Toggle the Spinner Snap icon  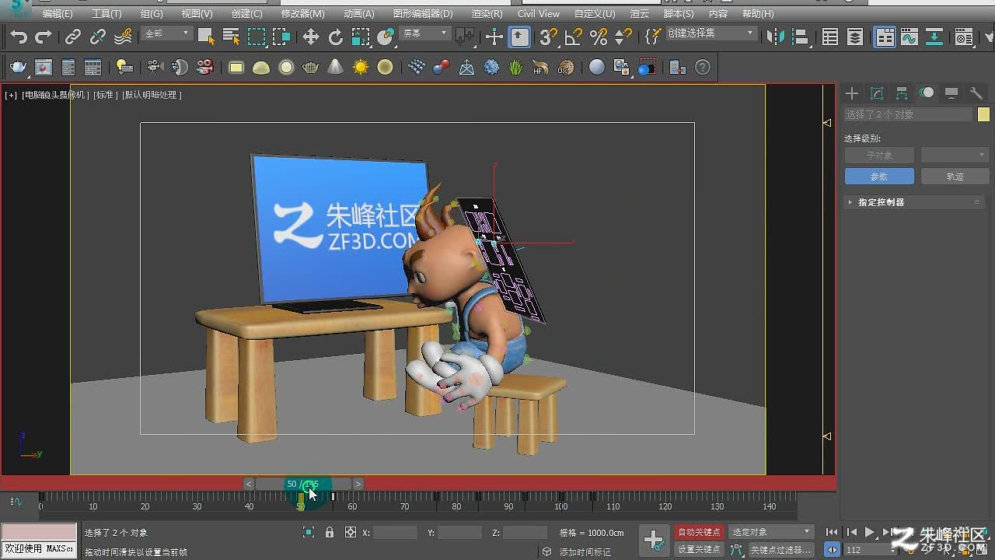[x=623, y=37]
